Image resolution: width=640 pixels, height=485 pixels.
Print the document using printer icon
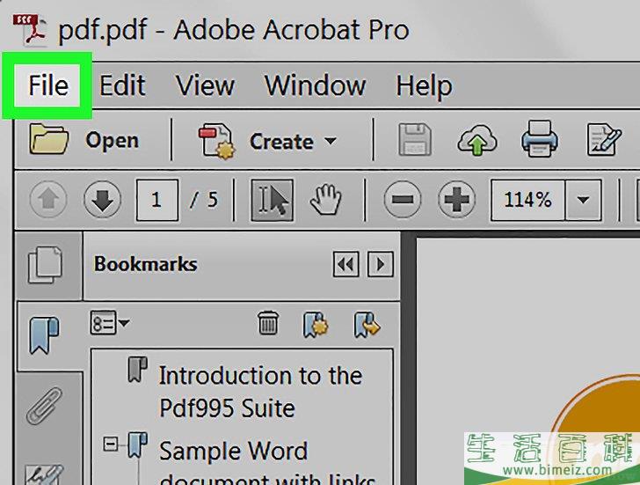(x=540, y=138)
